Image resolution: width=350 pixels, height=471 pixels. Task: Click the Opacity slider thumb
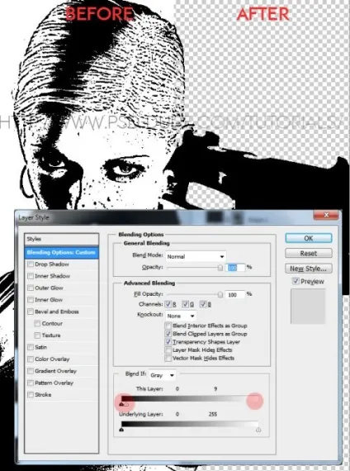click(x=220, y=268)
